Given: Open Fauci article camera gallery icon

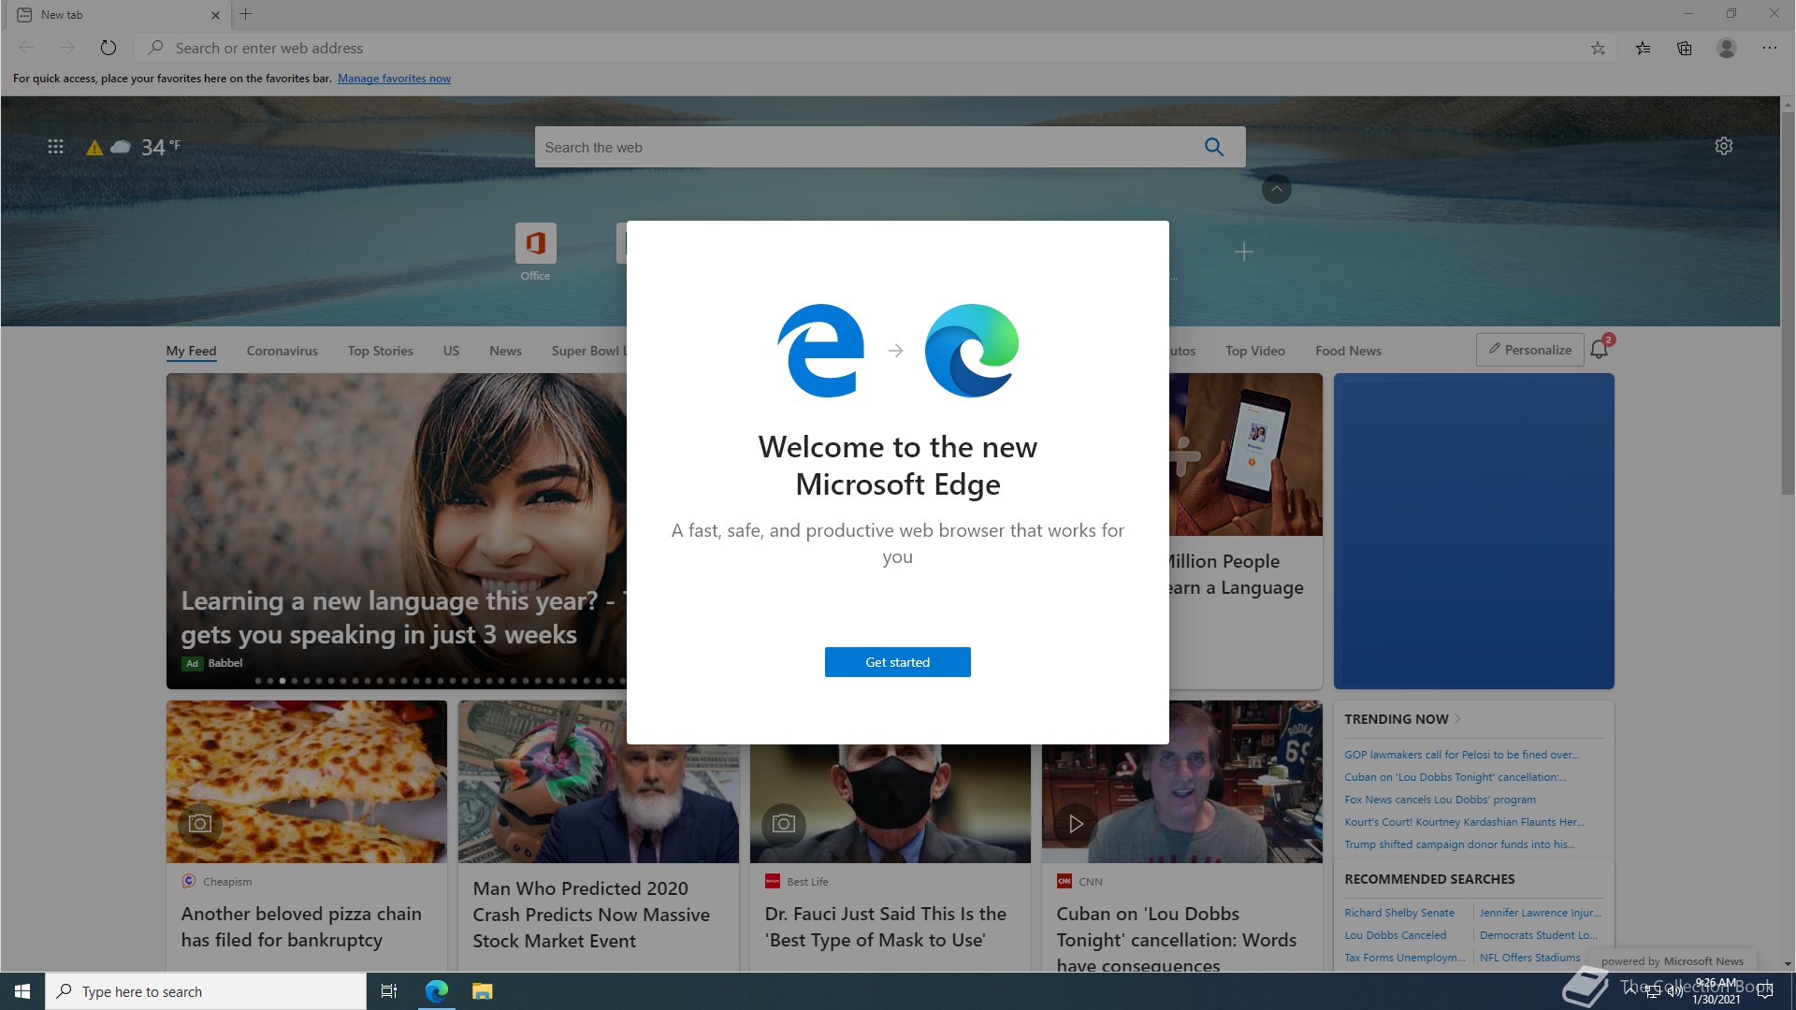Looking at the screenshot, I should [783, 823].
